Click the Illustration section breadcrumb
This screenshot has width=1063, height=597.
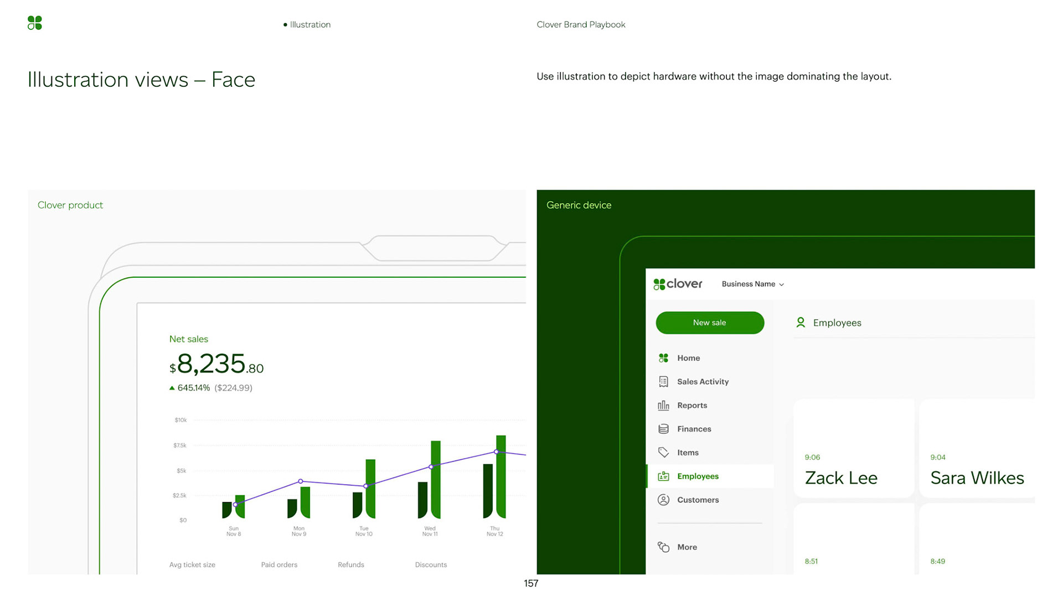[x=307, y=24]
